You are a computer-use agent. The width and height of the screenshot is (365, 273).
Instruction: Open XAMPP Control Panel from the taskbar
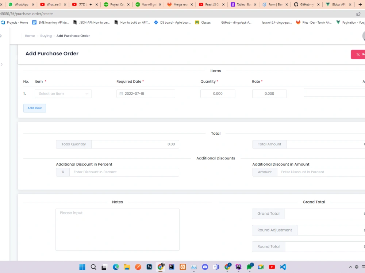(182, 267)
